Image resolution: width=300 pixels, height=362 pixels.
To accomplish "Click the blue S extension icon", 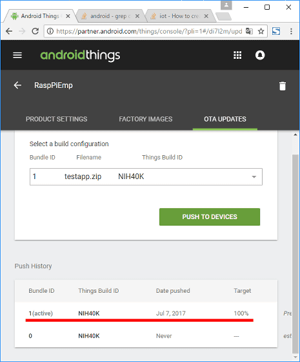I will [x=276, y=31].
